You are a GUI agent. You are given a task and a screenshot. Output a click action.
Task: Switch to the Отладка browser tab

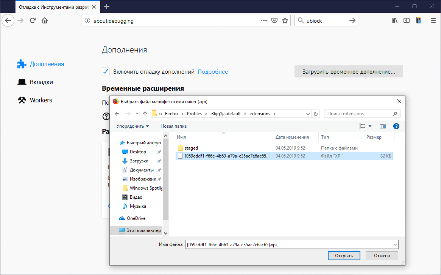(x=53, y=6)
